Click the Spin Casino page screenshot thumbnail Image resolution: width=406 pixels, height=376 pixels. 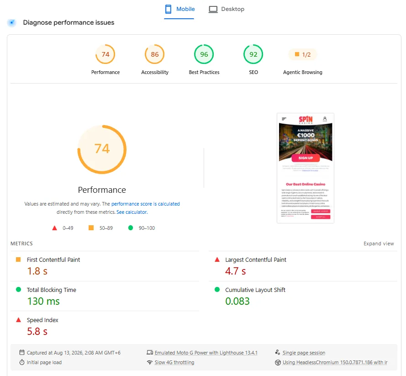point(305,168)
